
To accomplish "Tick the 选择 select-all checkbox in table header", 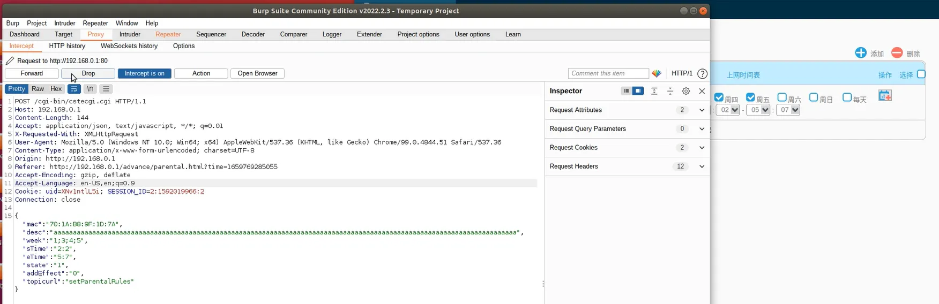I will pos(921,74).
